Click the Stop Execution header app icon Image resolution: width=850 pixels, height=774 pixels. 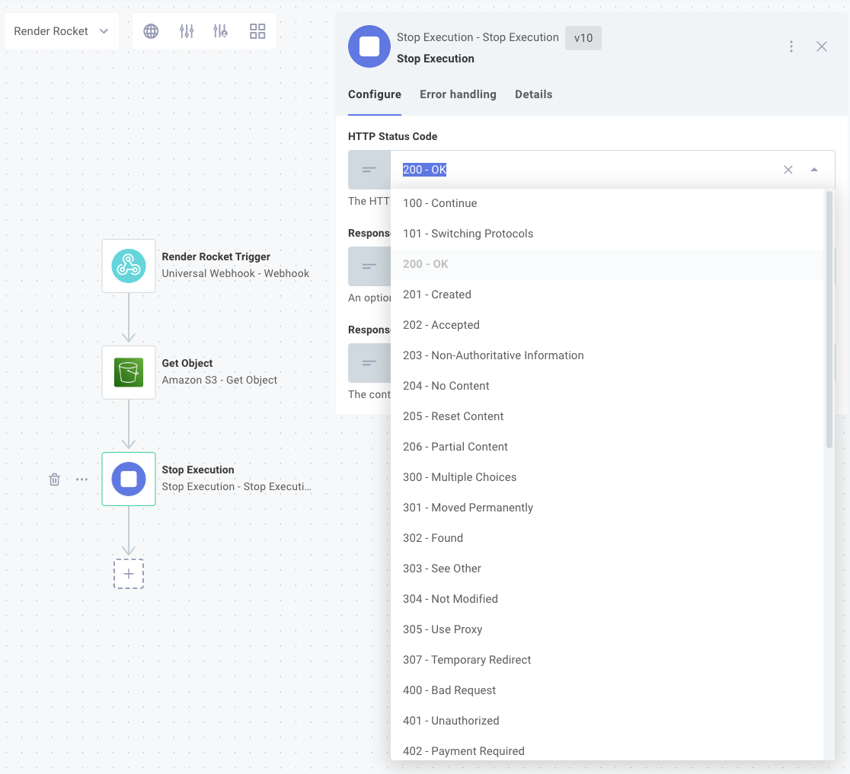pos(369,46)
